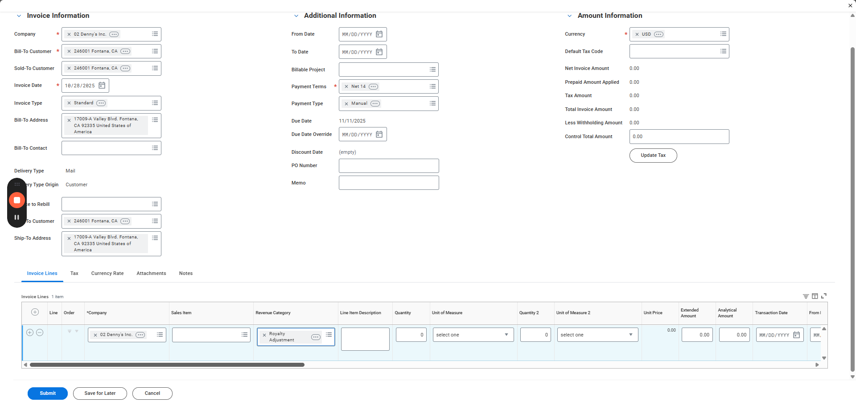
Task: Click the invoice lines filter icon
Action: click(x=806, y=296)
